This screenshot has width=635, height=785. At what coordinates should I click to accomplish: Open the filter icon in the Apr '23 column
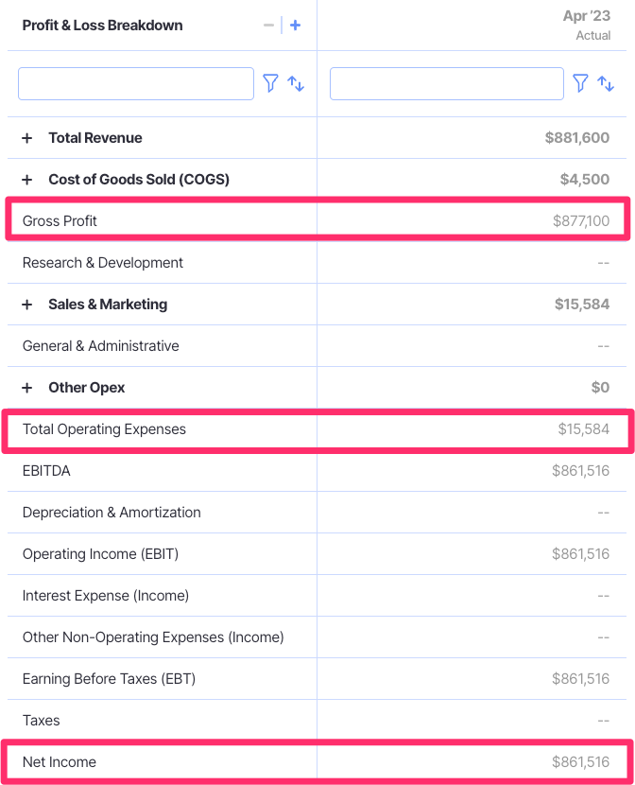pos(581,83)
